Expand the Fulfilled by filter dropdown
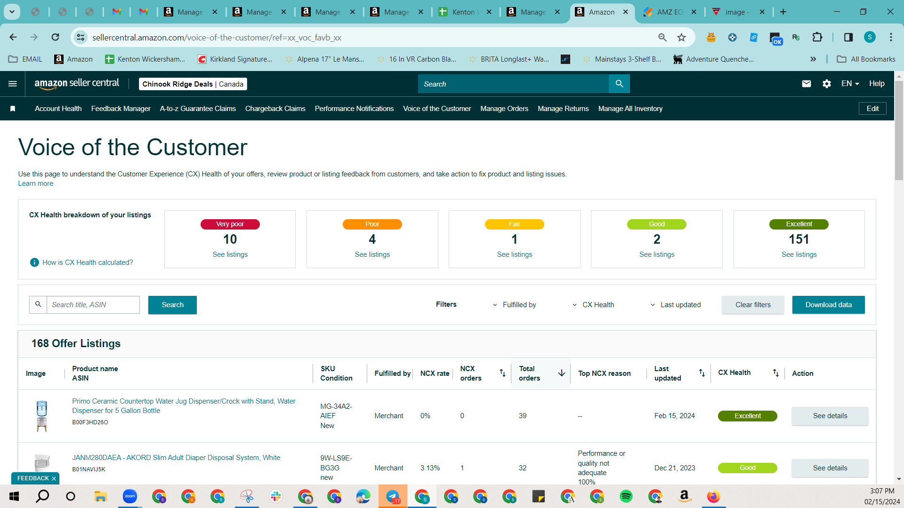 click(514, 305)
